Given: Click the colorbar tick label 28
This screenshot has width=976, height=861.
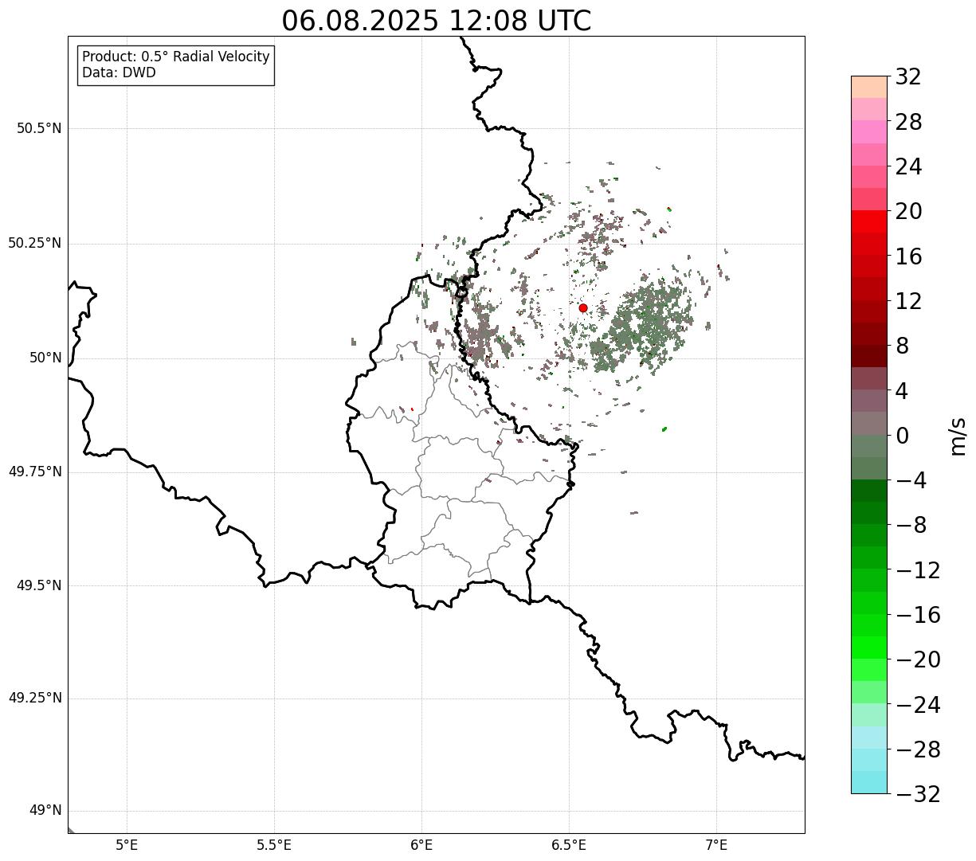Looking at the screenshot, I should [x=908, y=123].
